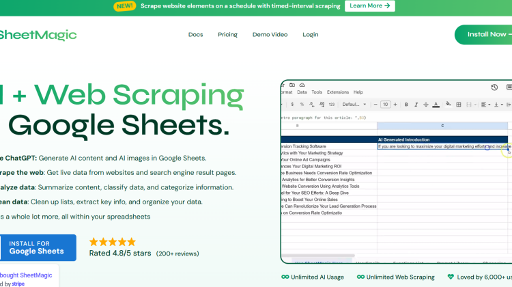The image size is (512, 287).
Task: Click the heart icon beside Loved by 6,000+
Action: (x=451, y=277)
